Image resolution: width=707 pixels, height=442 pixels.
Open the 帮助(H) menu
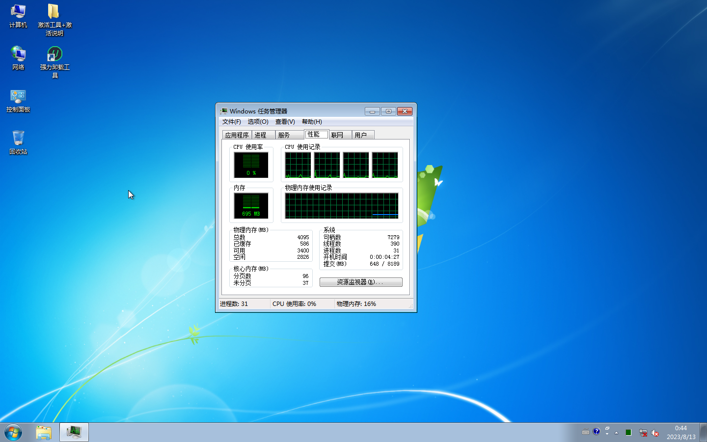coord(312,122)
